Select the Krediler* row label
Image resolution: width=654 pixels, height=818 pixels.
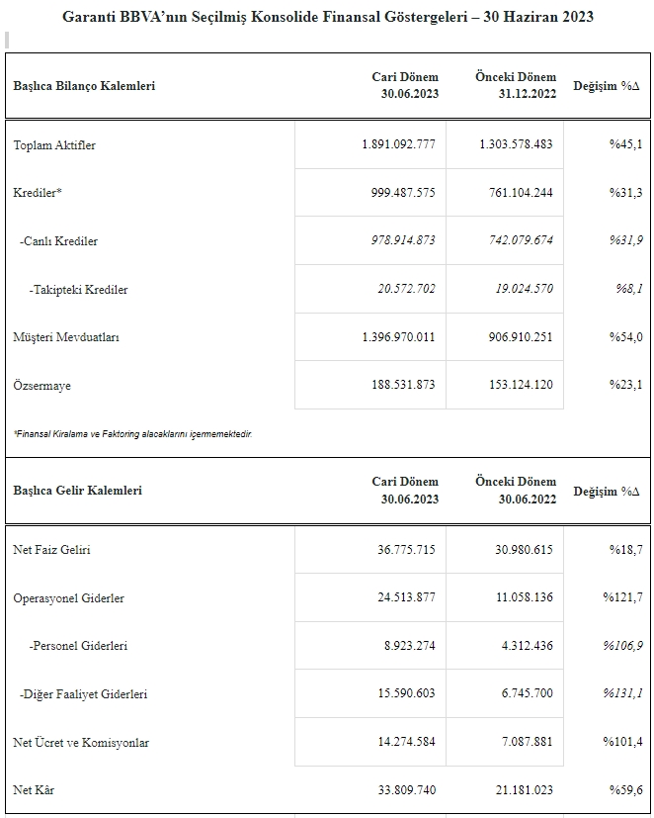pyautogui.click(x=38, y=193)
